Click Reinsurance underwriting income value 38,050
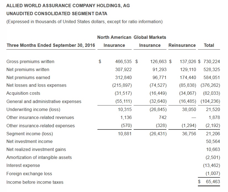This screenshot has width=228, height=192. click(x=189, y=109)
